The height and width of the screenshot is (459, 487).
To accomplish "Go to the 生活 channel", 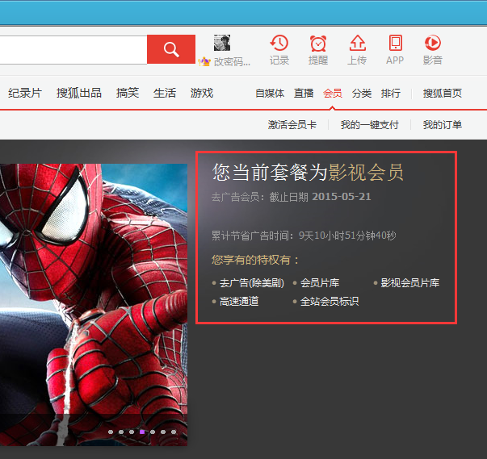I will pos(165,93).
